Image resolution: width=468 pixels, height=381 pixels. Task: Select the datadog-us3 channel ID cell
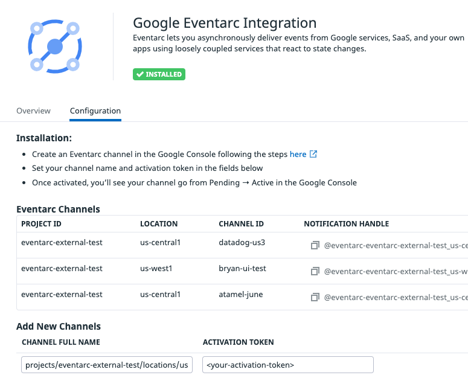(242, 243)
